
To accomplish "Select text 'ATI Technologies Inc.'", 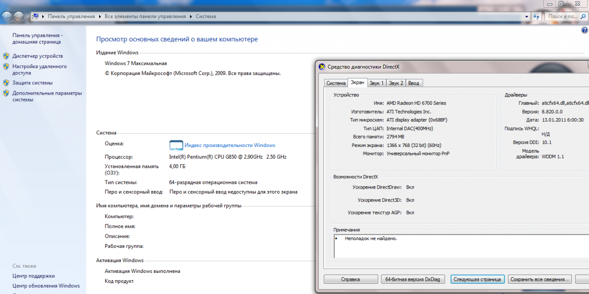I will pyautogui.click(x=409, y=112).
